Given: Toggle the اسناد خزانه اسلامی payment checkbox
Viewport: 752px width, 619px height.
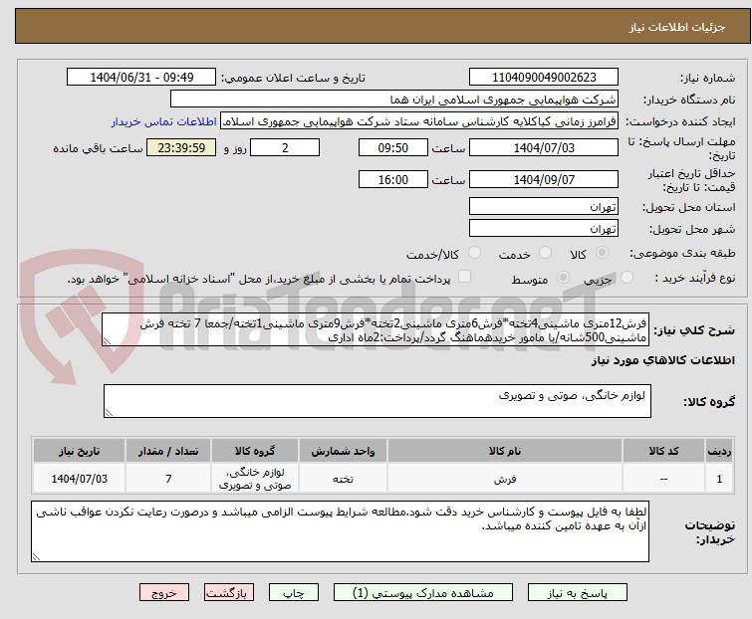Looking at the screenshot, I should pos(464,277).
